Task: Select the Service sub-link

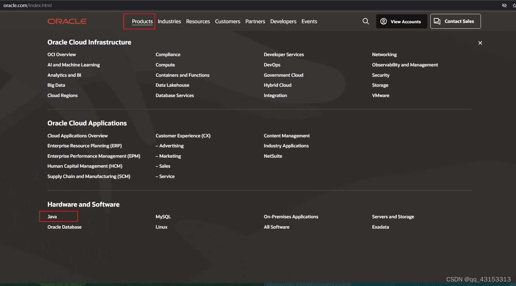Action: [x=165, y=176]
